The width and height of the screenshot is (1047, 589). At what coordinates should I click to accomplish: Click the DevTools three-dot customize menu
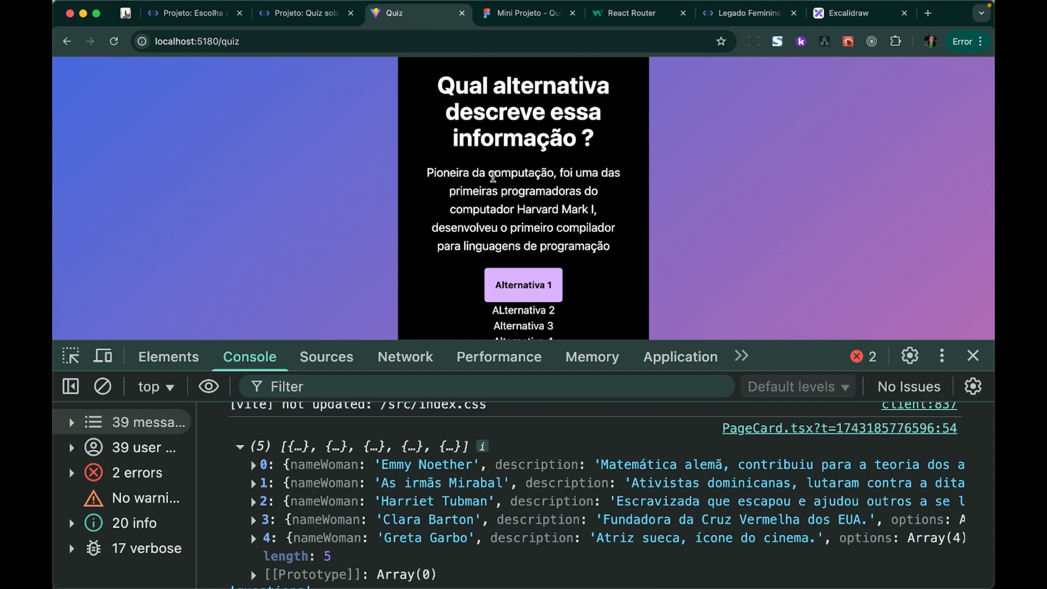coord(942,356)
